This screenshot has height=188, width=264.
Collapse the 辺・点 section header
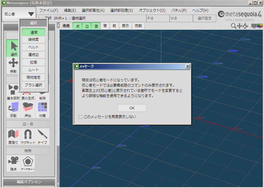28,124
